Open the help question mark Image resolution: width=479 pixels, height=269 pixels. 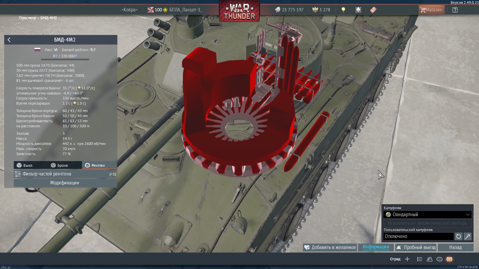(x=455, y=10)
